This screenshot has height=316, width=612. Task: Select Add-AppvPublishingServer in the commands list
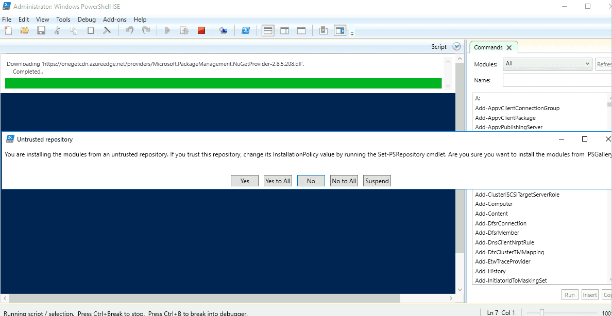coord(508,127)
